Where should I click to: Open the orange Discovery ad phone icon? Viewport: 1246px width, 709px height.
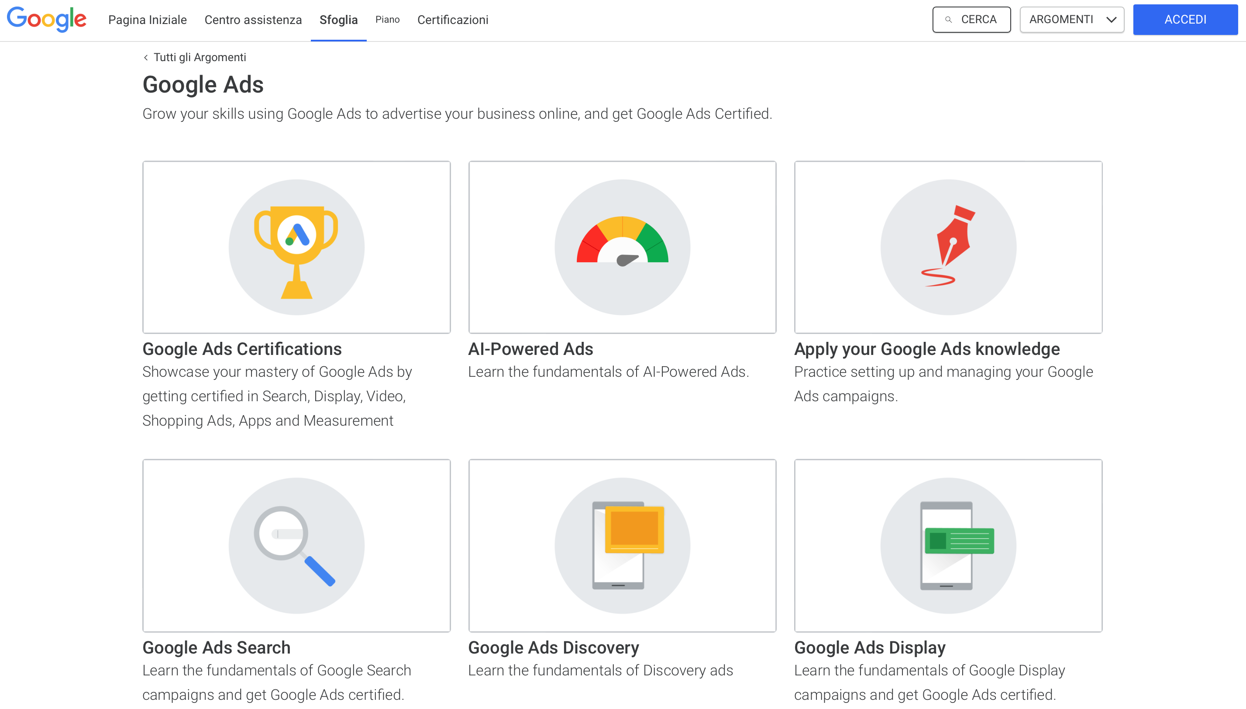pyautogui.click(x=622, y=545)
